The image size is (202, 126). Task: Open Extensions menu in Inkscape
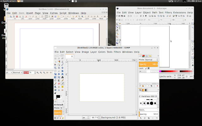[x=179, y=13]
